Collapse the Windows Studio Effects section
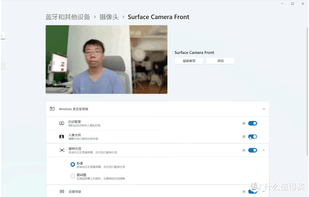309x197 pixels. [x=264, y=109]
